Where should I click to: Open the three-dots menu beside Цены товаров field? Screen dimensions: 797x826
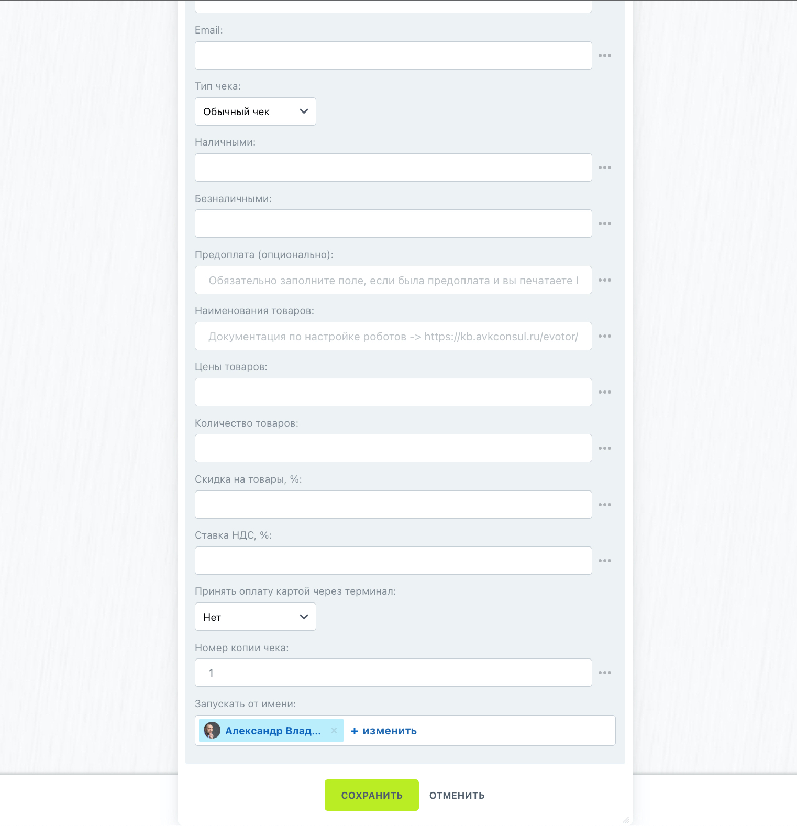point(605,392)
